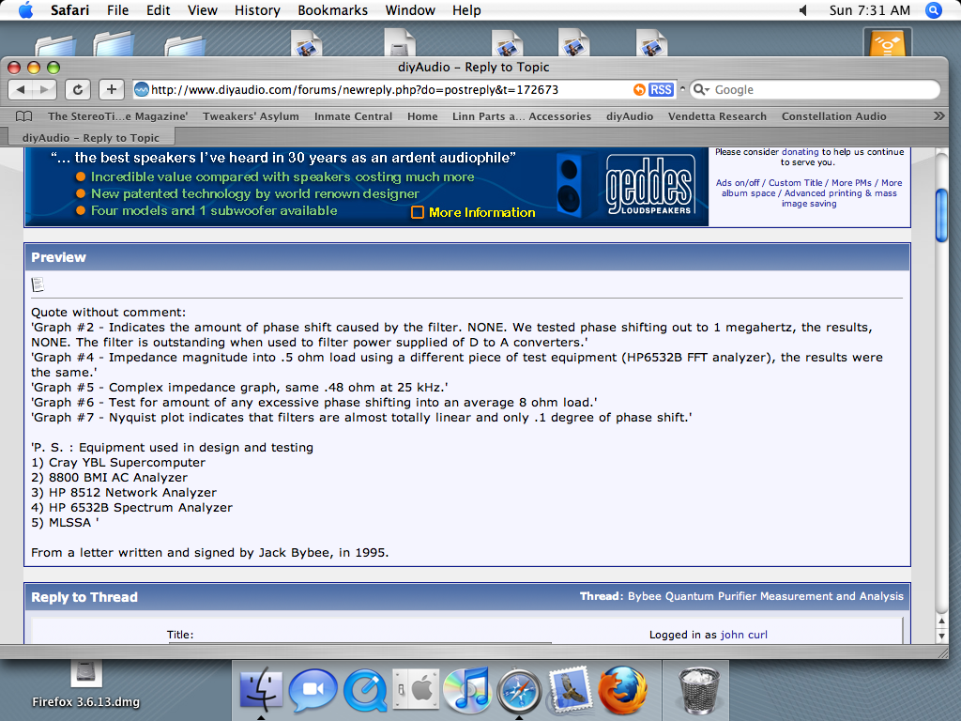Image resolution: width=961 pixels, height=721 pixels.
Task: Open the Home bookmark
Action: coord(422,115)
